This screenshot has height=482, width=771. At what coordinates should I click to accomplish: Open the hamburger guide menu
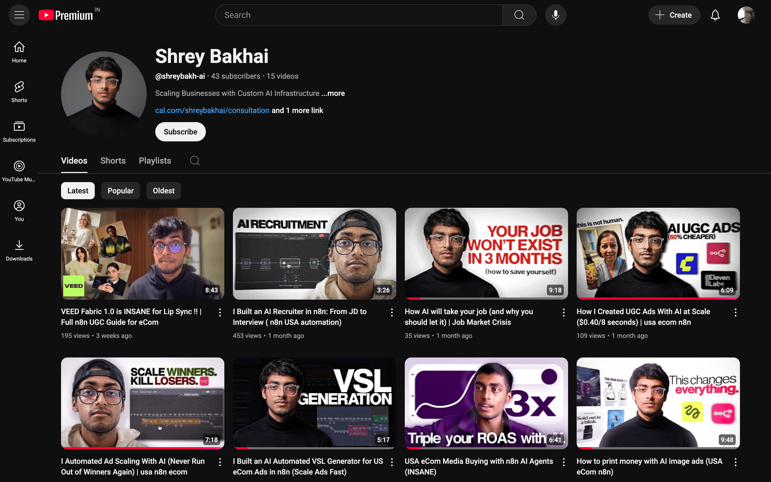click(x=19, y=15)
